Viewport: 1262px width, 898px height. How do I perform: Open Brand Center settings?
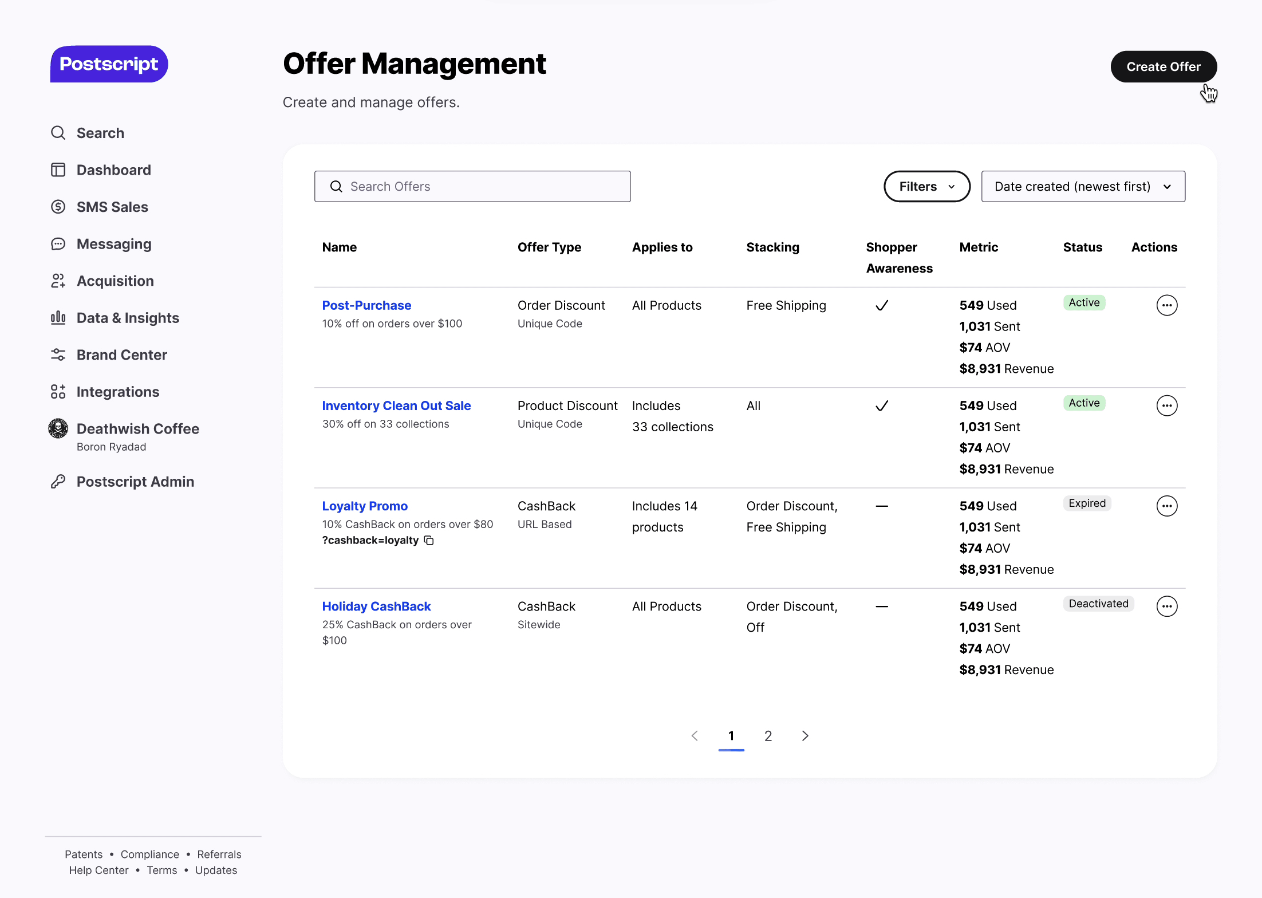coord(121,355)
